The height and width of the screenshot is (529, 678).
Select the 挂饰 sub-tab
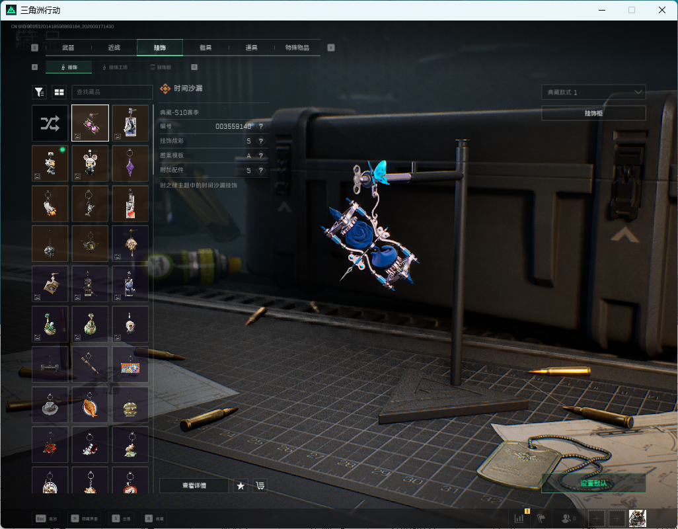click(x=69, y=67)
